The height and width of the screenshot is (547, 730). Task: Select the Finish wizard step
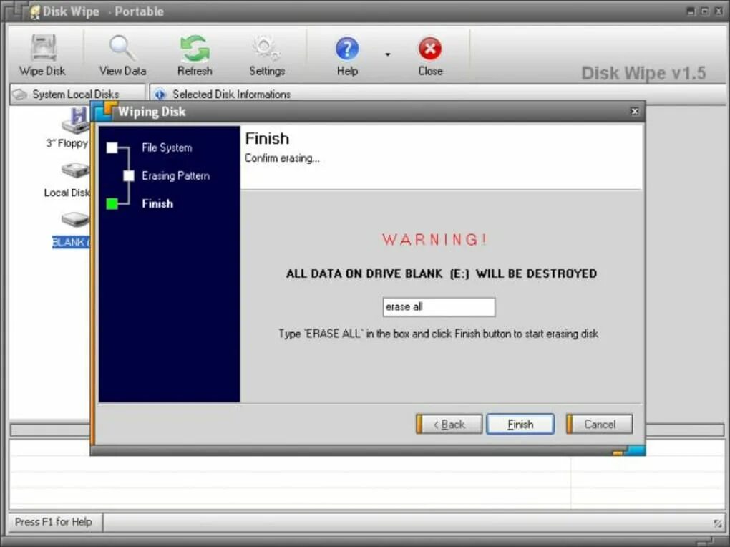pos(157,203)
